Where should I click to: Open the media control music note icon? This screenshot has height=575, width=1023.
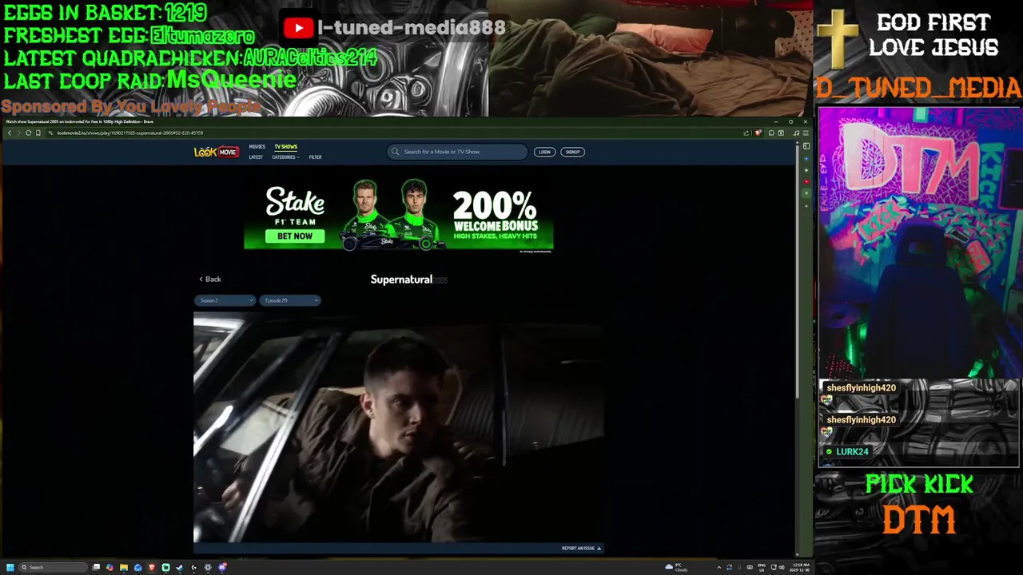796,133
